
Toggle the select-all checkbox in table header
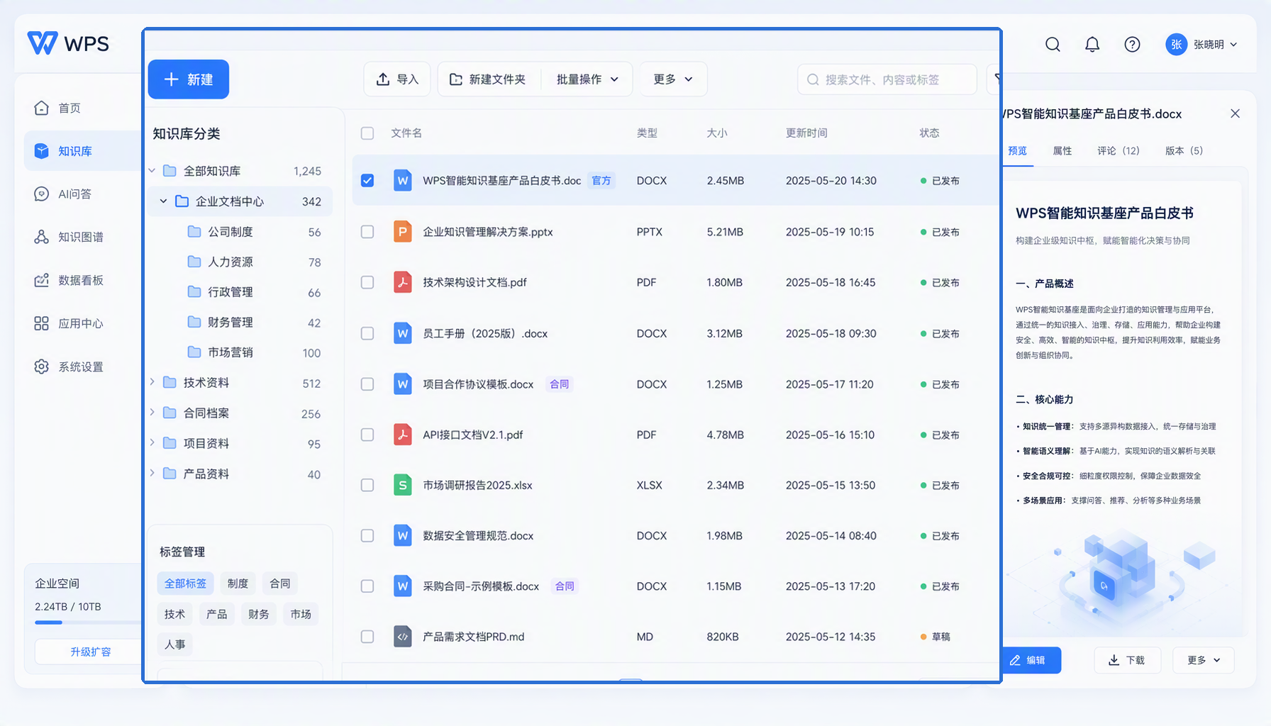click(x=367, y=133)
